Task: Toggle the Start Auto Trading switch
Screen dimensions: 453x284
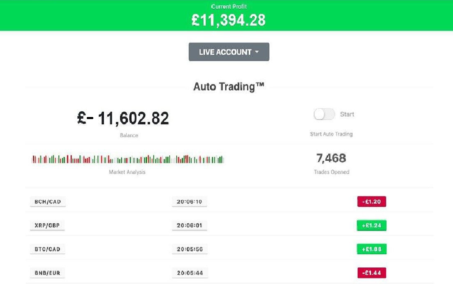Action: click(x=324, y=114)
